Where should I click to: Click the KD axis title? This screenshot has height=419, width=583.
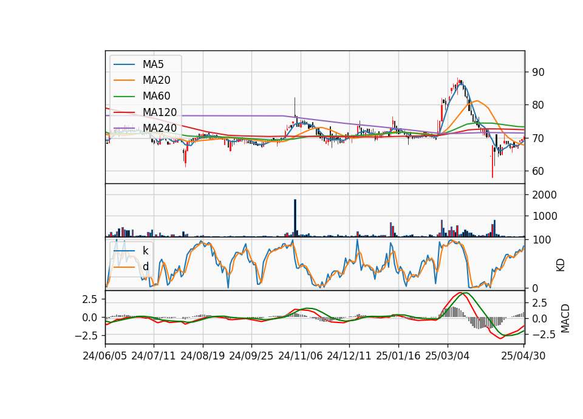point(561,265)
